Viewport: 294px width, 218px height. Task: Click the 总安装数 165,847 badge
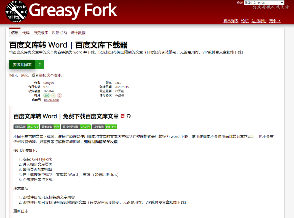pos(105,127)
